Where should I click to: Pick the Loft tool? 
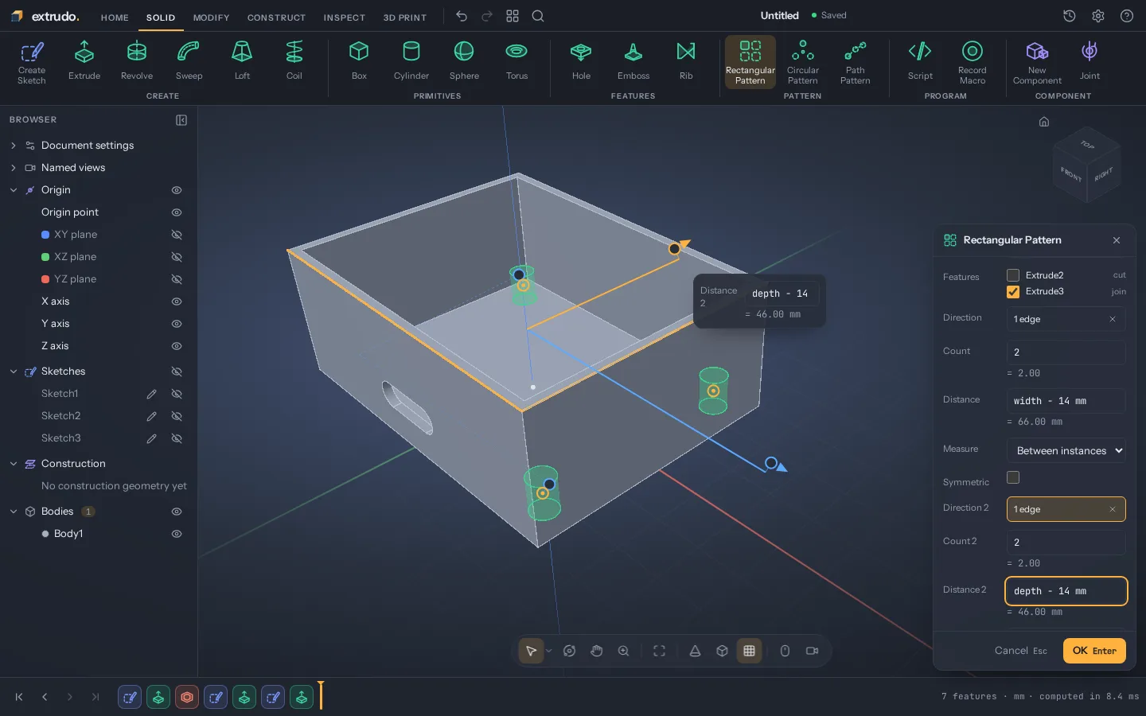click(x=242, y=61)
